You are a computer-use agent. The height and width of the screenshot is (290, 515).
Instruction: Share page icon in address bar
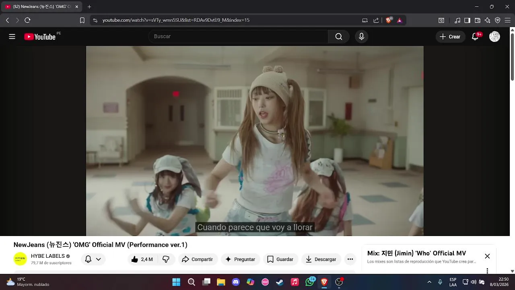[x=376, y=20]
